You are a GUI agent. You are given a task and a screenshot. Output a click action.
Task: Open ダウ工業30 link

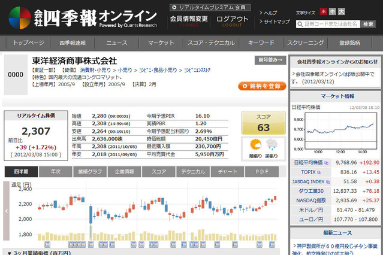(311, 191)
